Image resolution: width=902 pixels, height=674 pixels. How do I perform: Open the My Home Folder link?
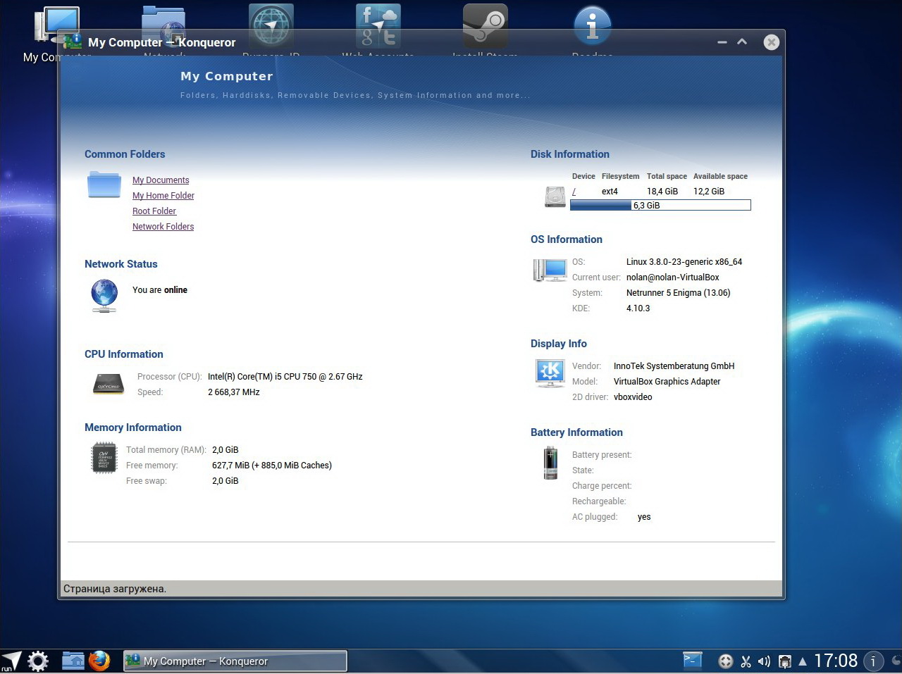(x=163, y=196)
